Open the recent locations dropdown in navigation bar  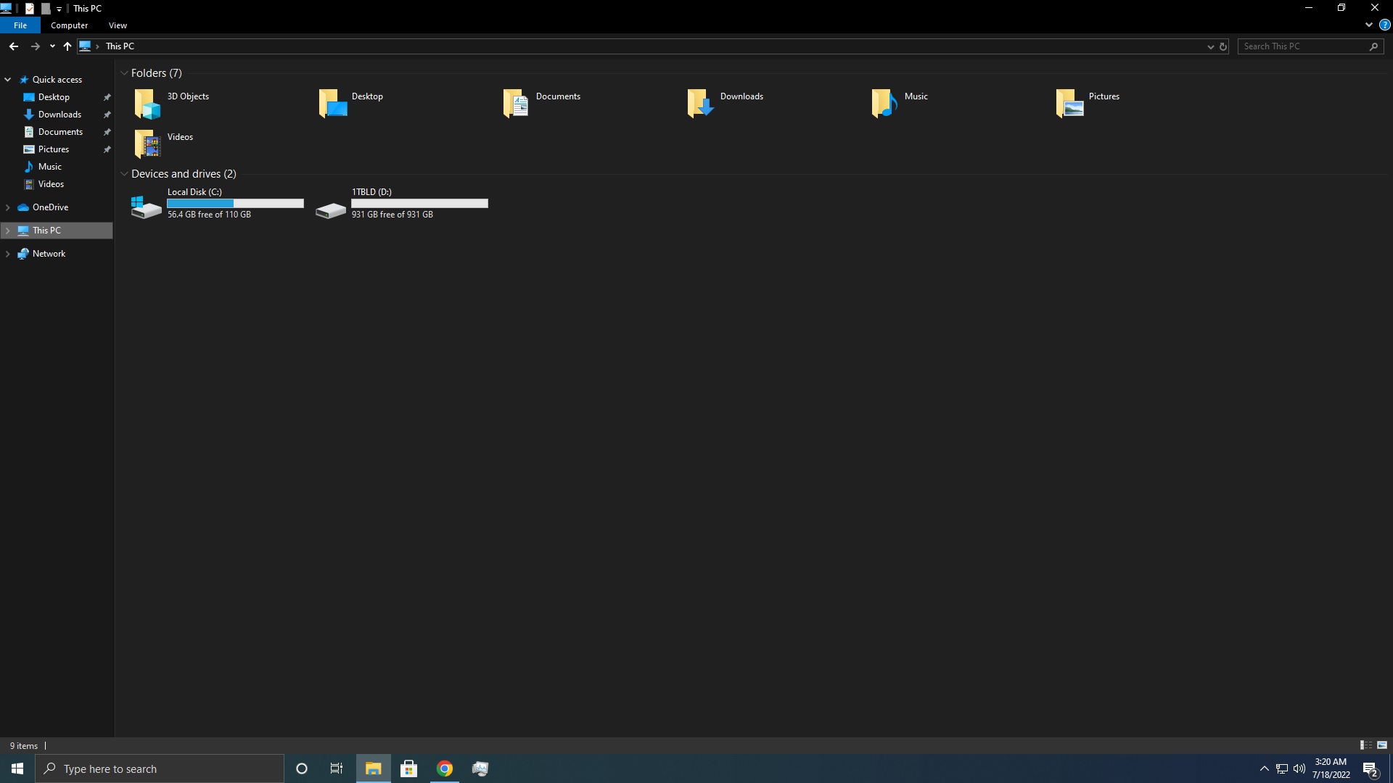point(52,46)
